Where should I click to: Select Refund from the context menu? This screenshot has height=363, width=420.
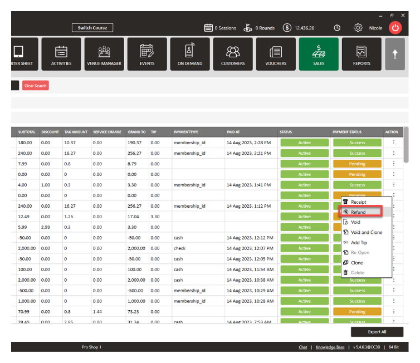click(360, 212)
